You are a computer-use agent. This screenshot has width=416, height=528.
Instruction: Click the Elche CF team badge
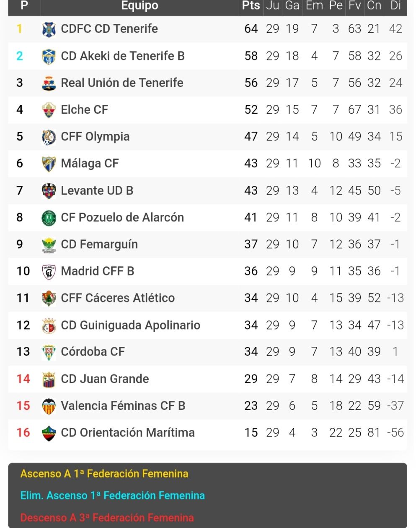pyautogui.click(x=49, y=110)
